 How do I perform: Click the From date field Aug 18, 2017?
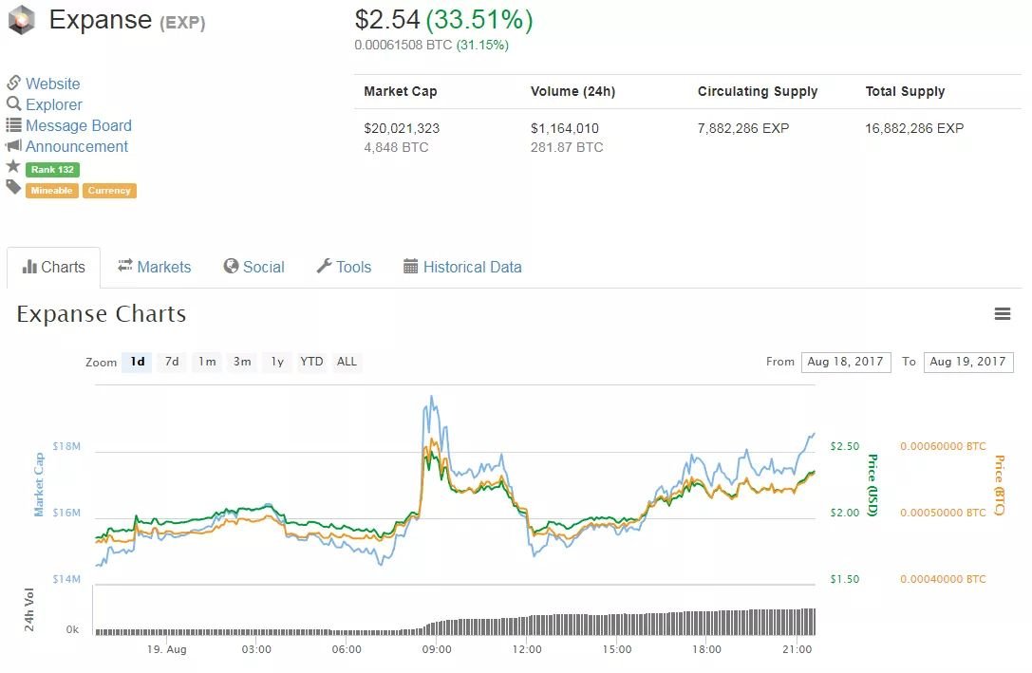tap(846, 362)
